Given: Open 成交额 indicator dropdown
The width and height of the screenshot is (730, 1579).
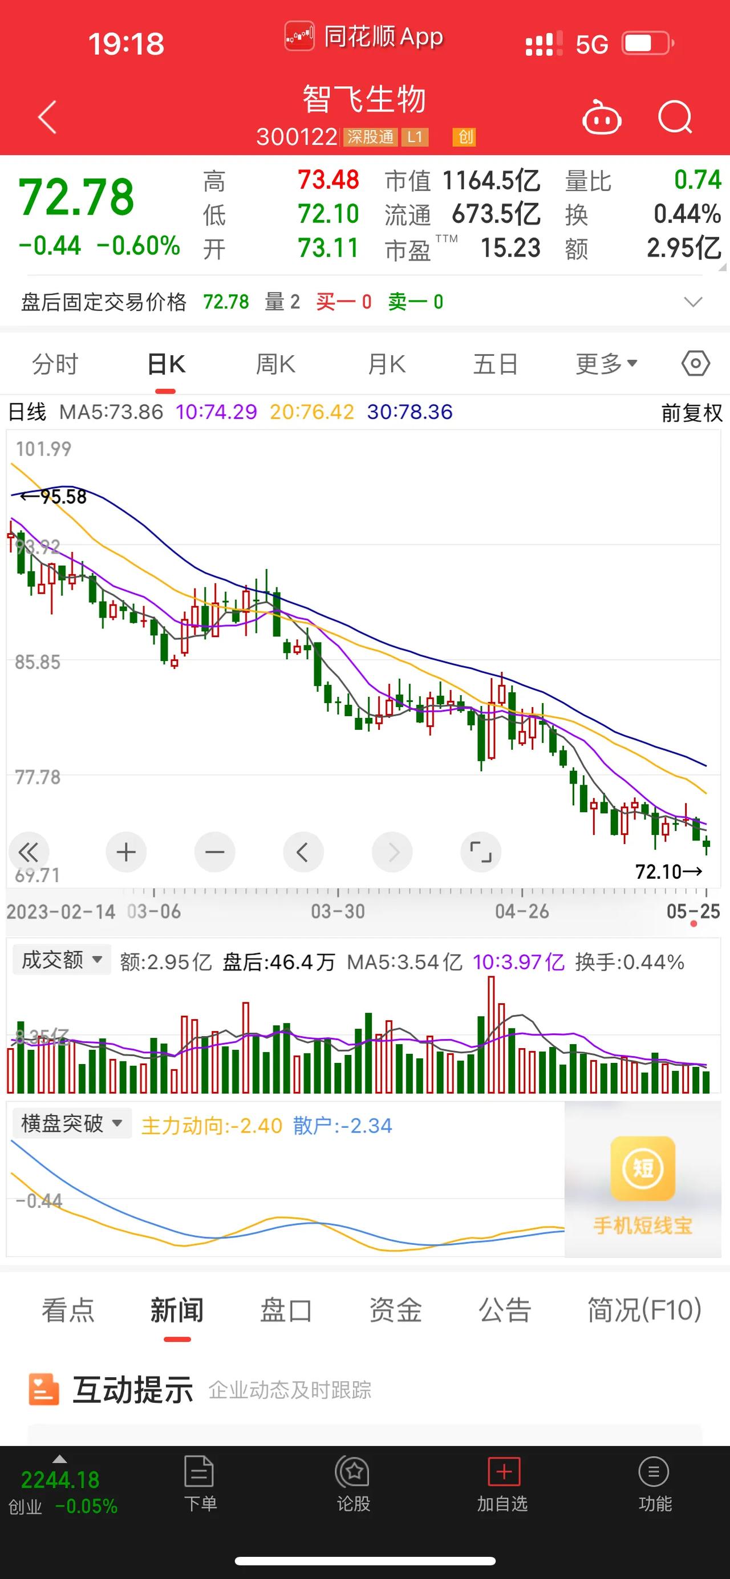Looking at the screenshot, I should [x=62, y=959].
